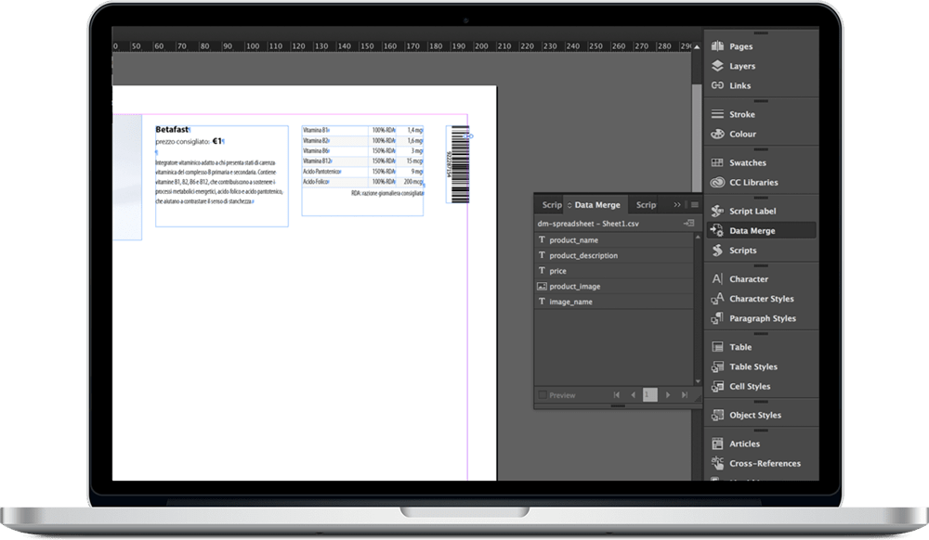Go to the first merge record
Viewport: 929px width, 540px height.
click(x=616, y=394)
